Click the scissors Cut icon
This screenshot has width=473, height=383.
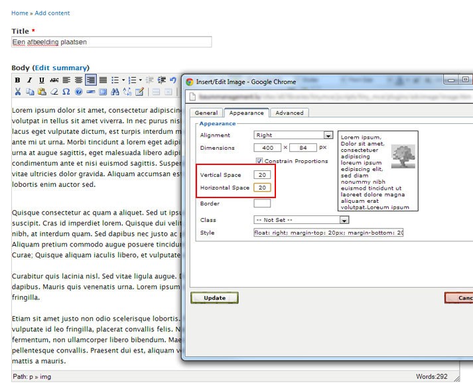[x=18, y=92]
